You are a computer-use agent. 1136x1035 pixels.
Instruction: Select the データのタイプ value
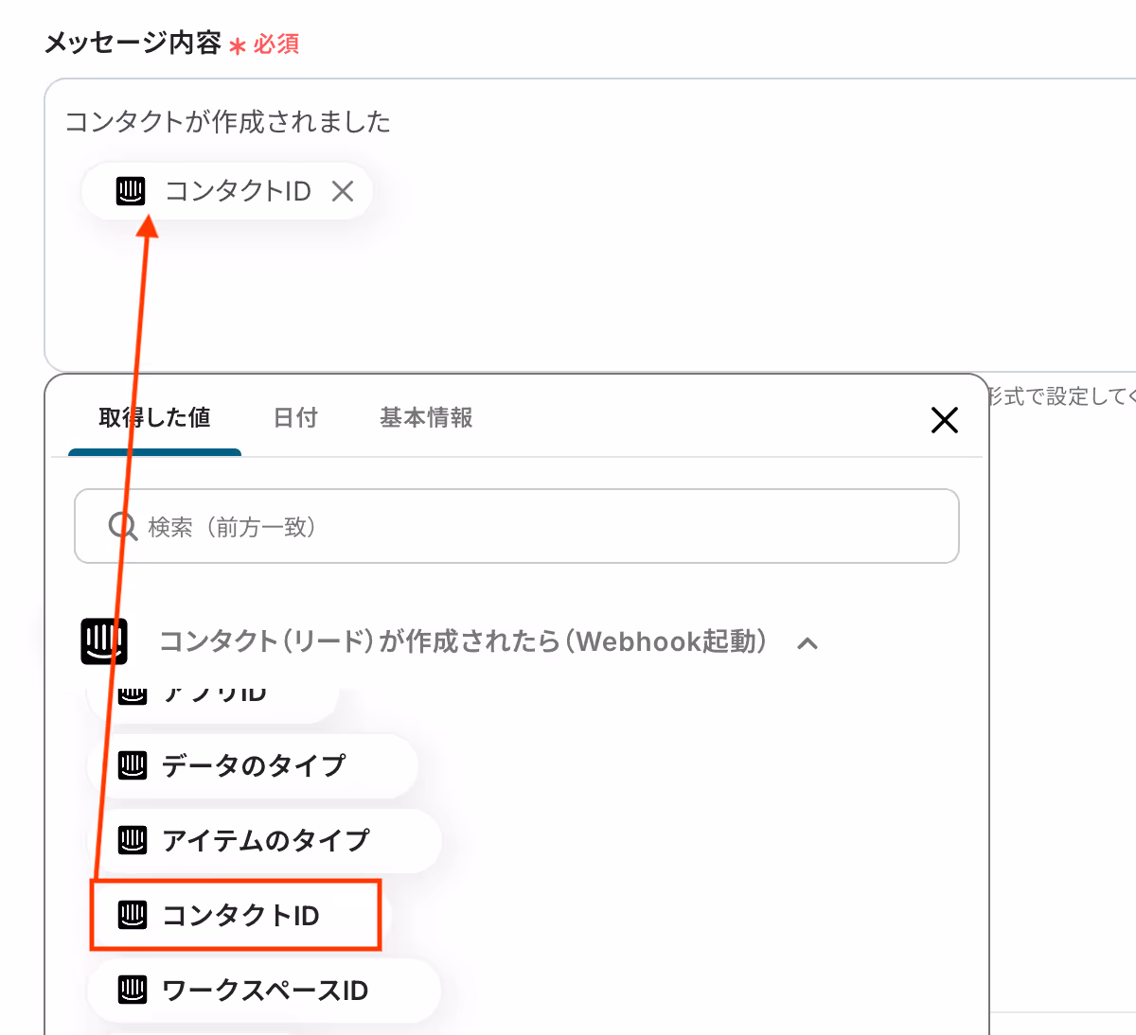253,765
